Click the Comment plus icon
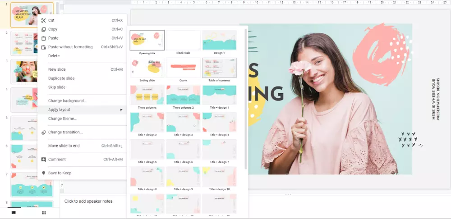 click(43, 160)
